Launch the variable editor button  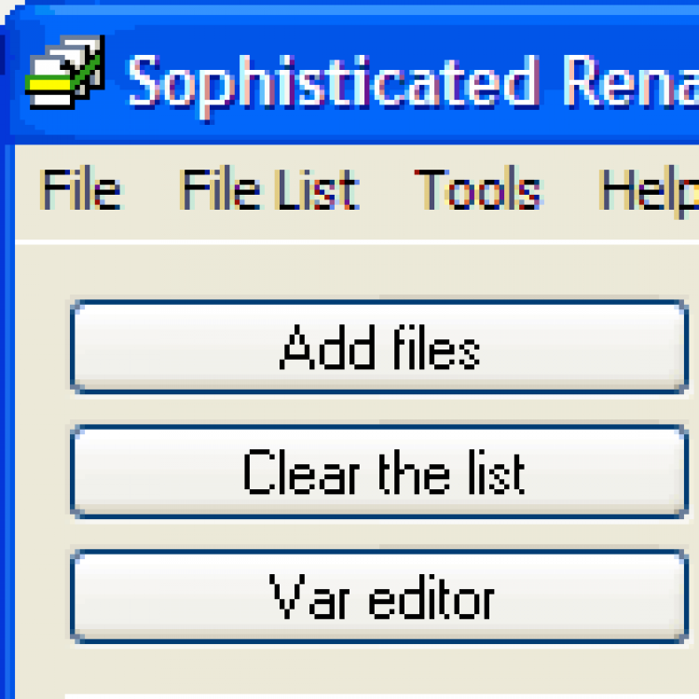click(x=379, y=596)
